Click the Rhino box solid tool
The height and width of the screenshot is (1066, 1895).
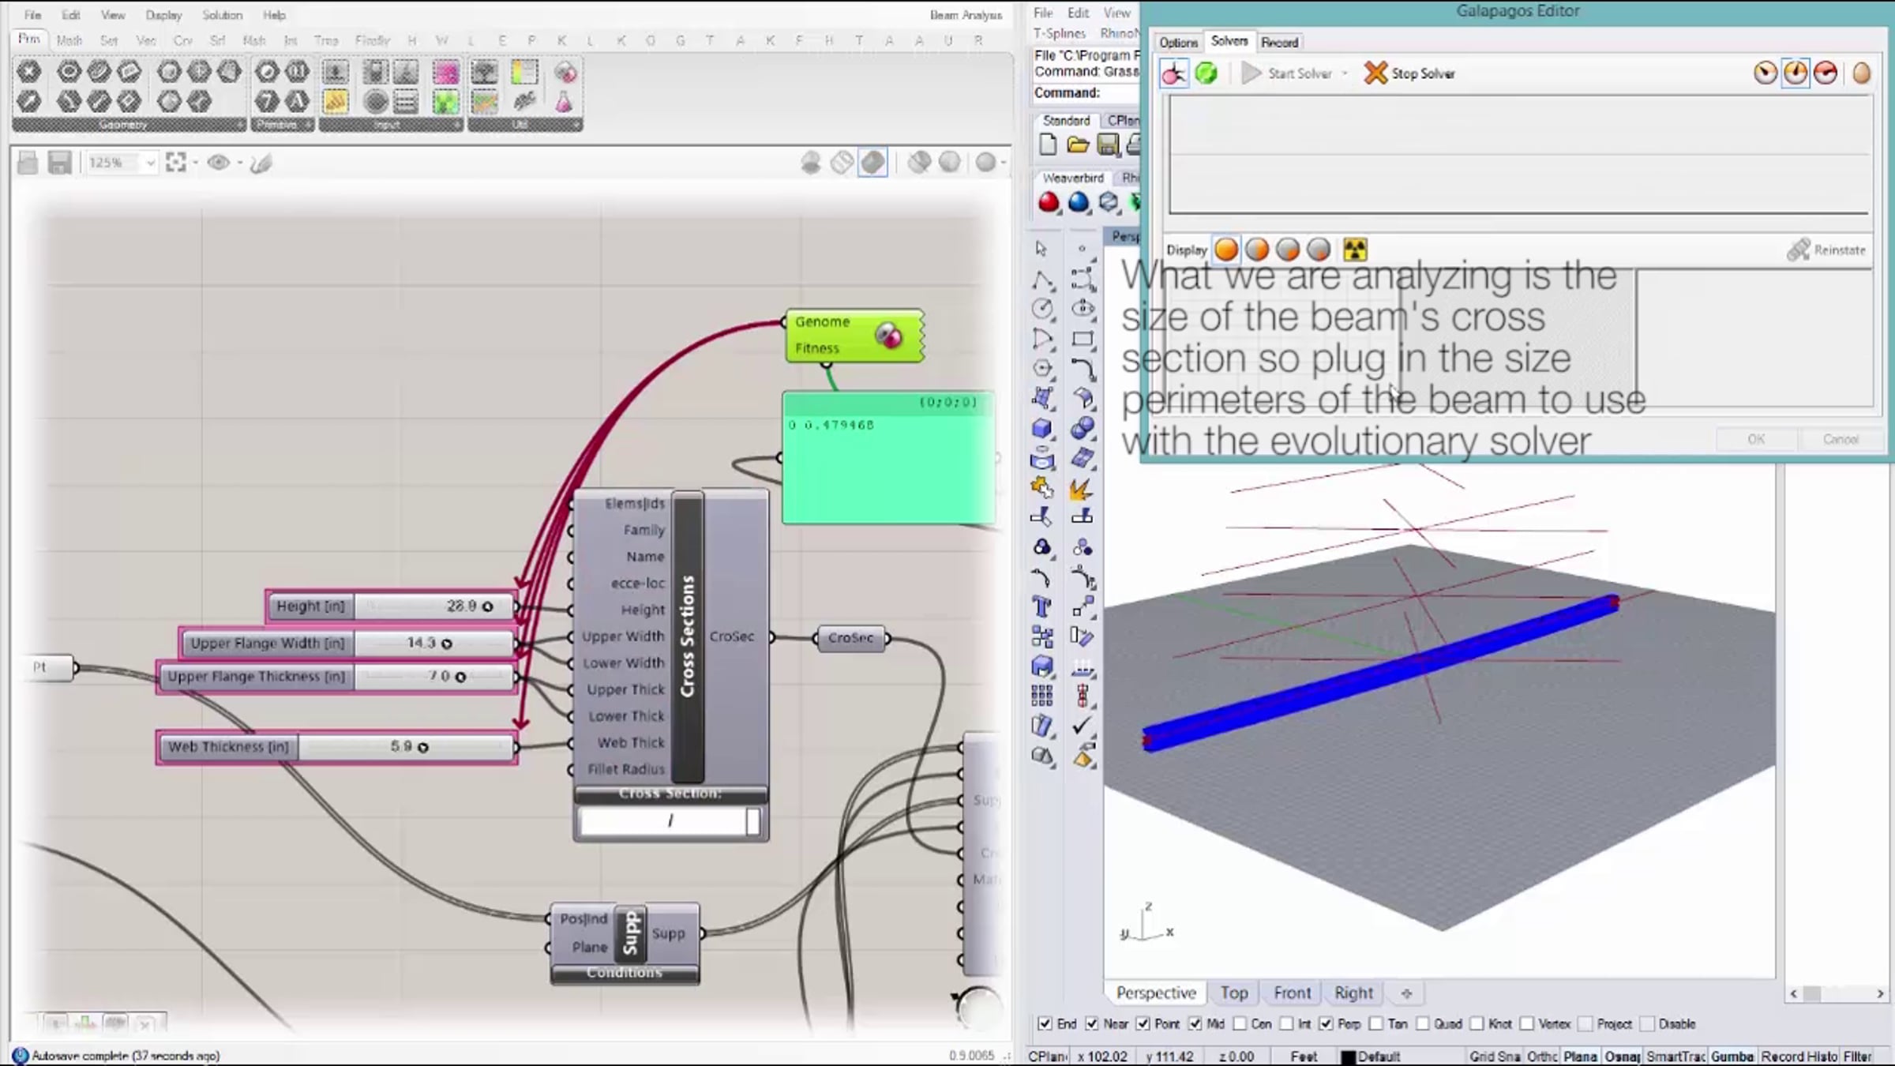tap(1041, 428)
